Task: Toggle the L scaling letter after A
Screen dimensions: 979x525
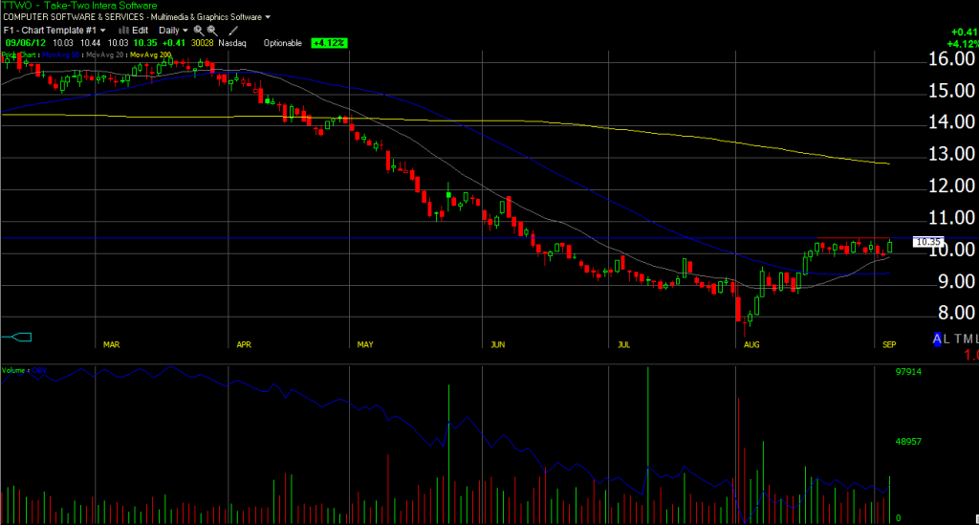Action: pos(946,339)
